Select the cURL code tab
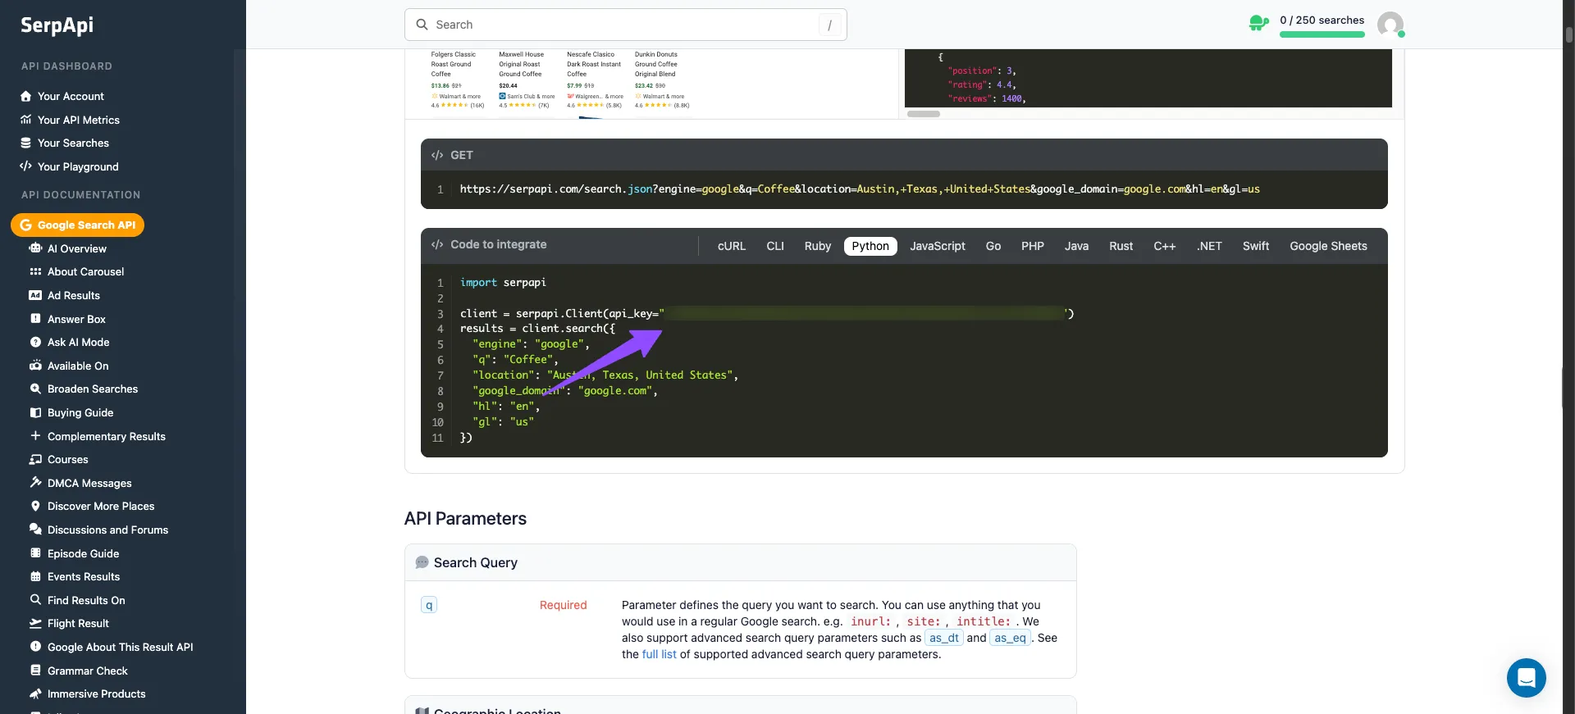Screen dimensions: 1575x714 click(x=732, y=246)
